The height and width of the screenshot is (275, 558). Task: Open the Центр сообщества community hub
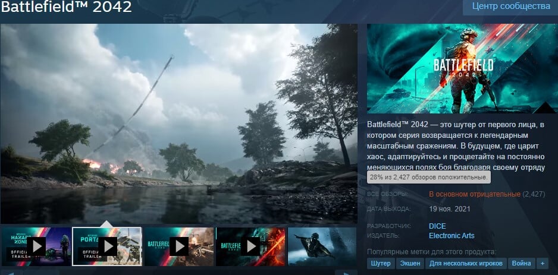(x=510, y=7)
